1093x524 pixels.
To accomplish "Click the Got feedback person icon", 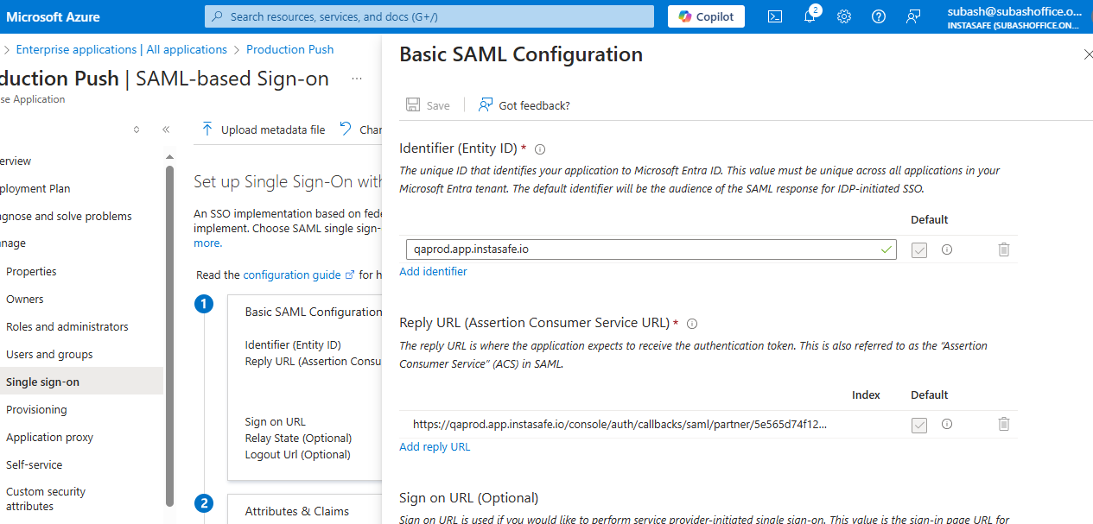I will coord(486,105).
